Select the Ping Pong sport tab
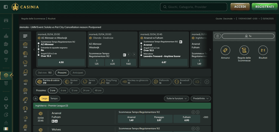279x132 pixels. [109, 81]
